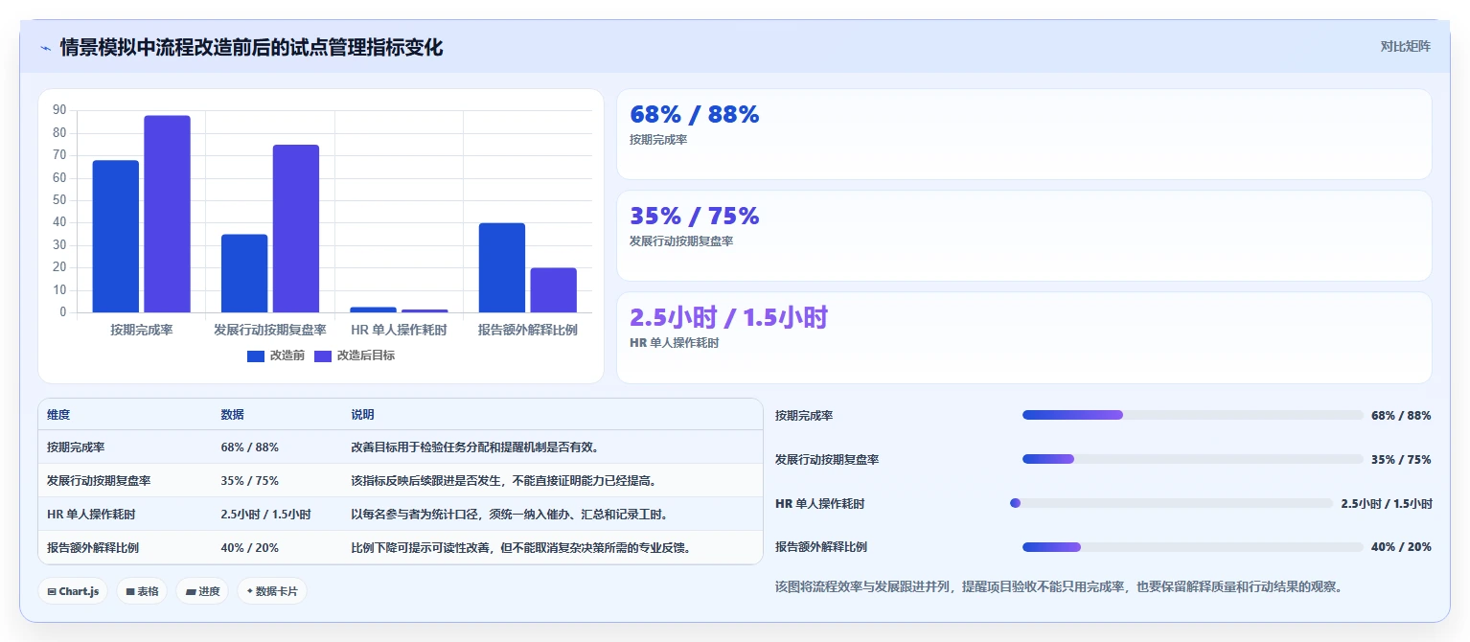Click the 68% / 88% table cell

250,447
